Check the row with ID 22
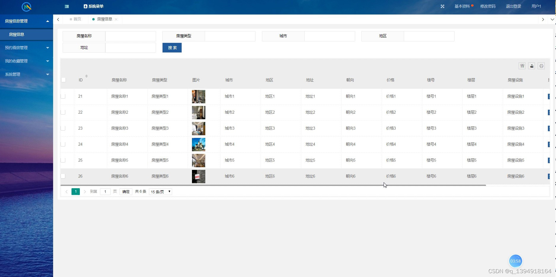Screen dimensions: 556x277 coord(63,112)
